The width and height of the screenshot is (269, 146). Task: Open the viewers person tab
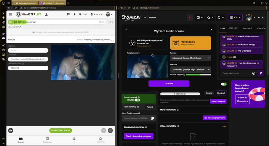74,140
